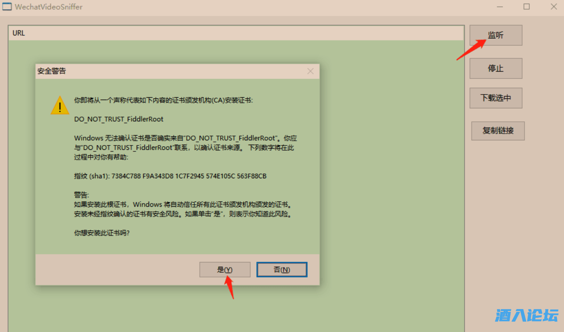Maximize the WechatVideoSniffer window
This screenshot has height=332, width=564.
click(x=526, y=7)
